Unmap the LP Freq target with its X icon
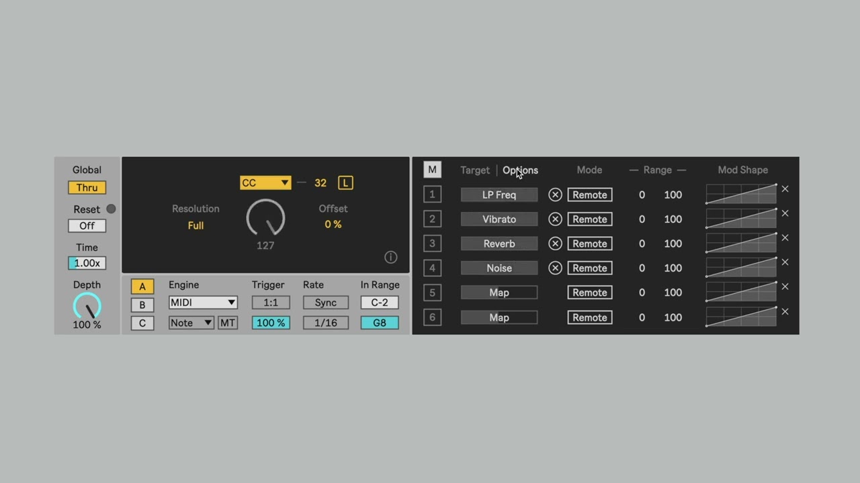The width and height of the screenshot is (860, 483). [555, 195]
